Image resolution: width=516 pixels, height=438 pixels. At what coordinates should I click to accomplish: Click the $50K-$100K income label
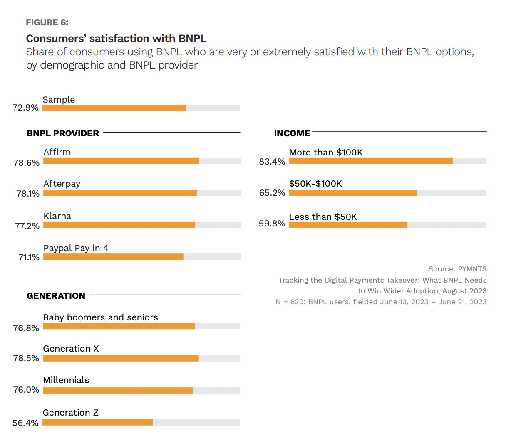[315, 184]
